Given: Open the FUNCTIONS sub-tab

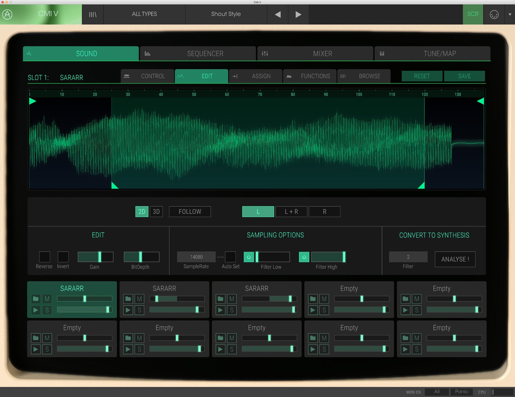Looking at the screenshot, I should click(x=310, y=76).
